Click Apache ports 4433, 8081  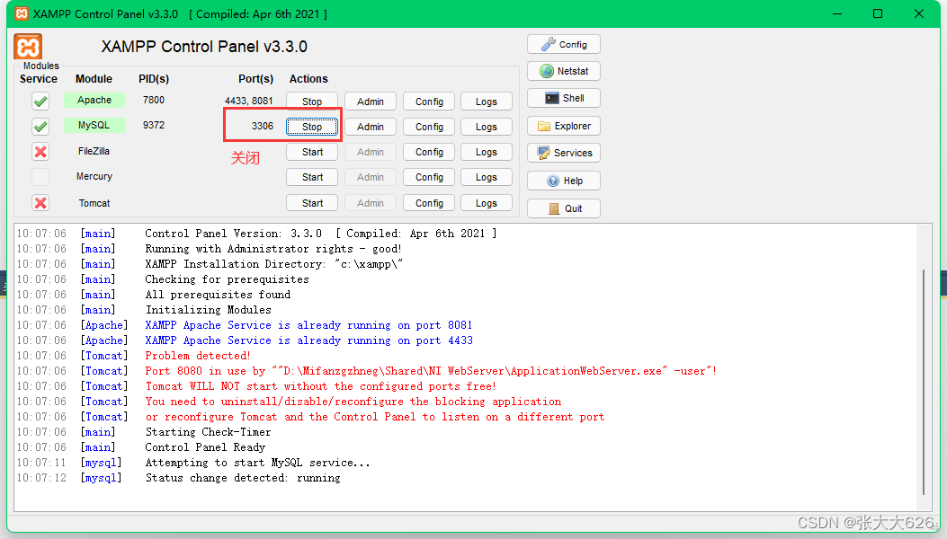[249, 101]
